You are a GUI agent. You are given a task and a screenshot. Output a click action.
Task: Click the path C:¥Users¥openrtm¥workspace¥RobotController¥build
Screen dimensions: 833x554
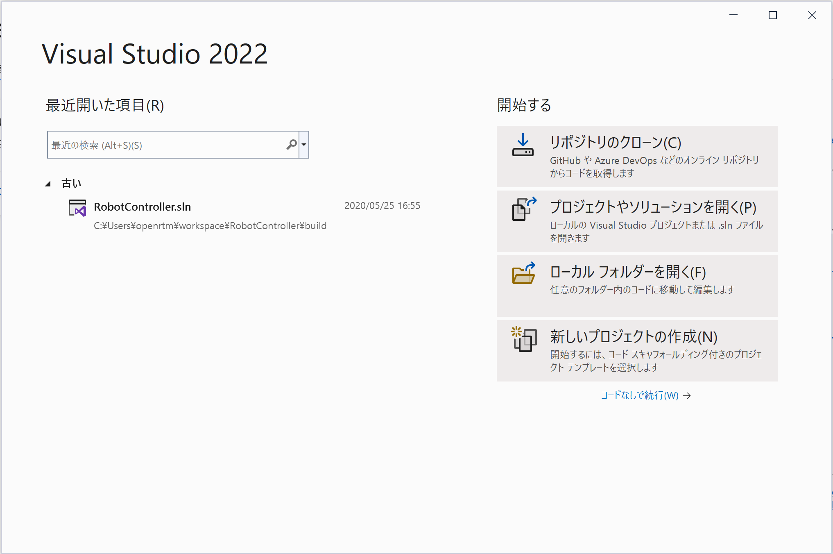[x=210, y=226]
